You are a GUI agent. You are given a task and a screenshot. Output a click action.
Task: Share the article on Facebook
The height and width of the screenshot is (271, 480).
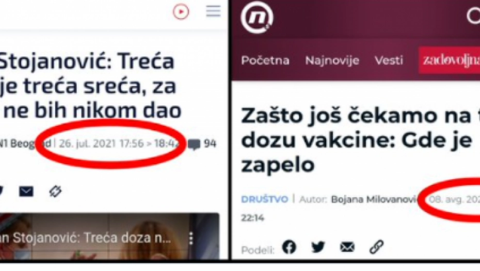click(289, 247)
